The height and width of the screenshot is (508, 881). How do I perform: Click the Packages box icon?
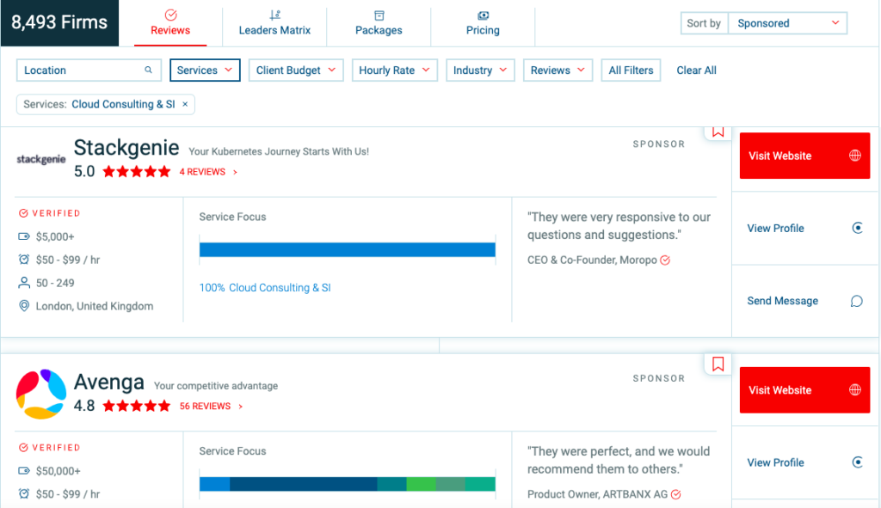coord(379,15)
